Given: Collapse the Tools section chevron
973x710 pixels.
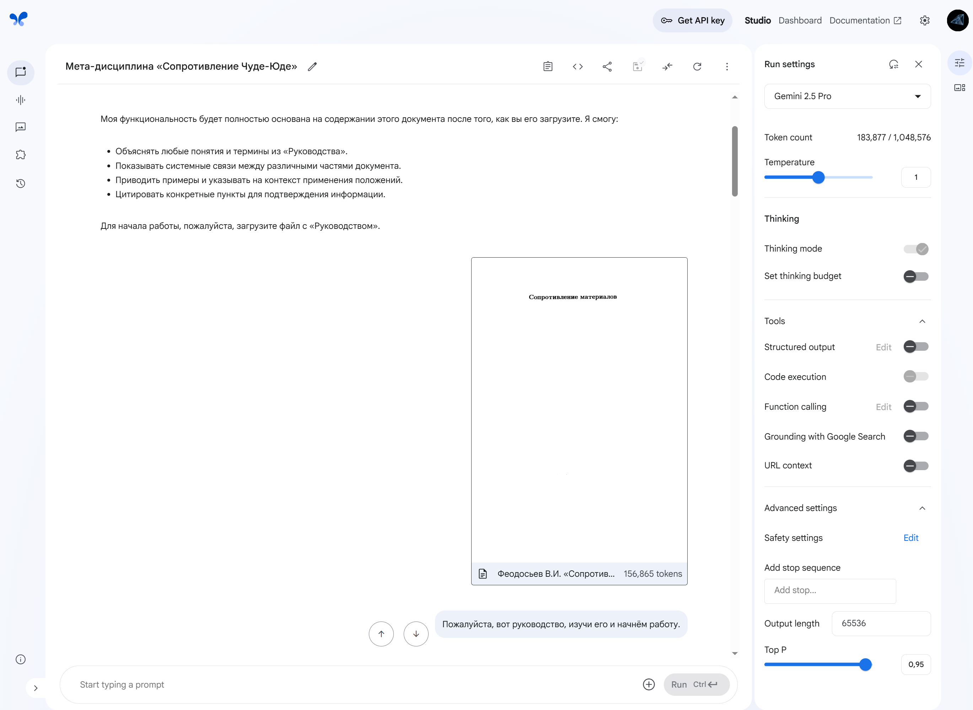Looking at the screenshot, I should click(x=922, y=322).
